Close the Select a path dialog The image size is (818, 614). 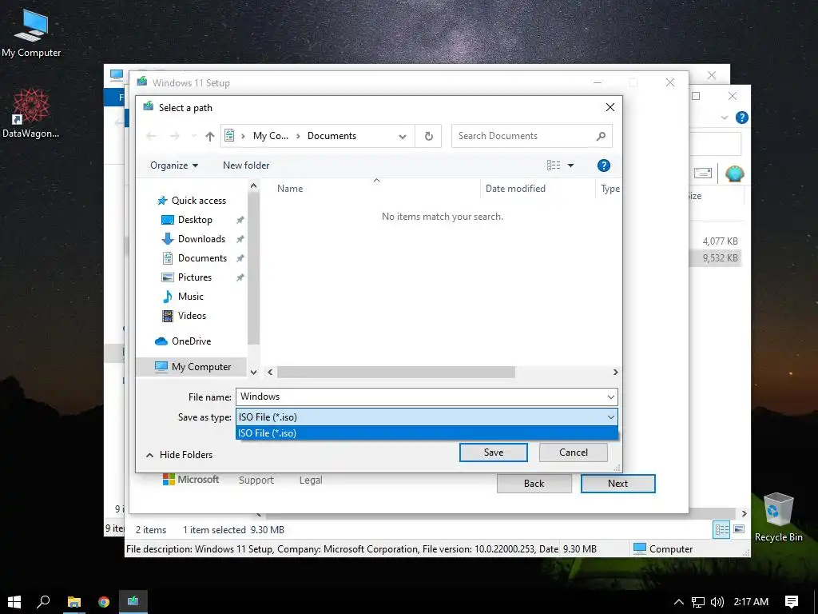tap(610, 108)
